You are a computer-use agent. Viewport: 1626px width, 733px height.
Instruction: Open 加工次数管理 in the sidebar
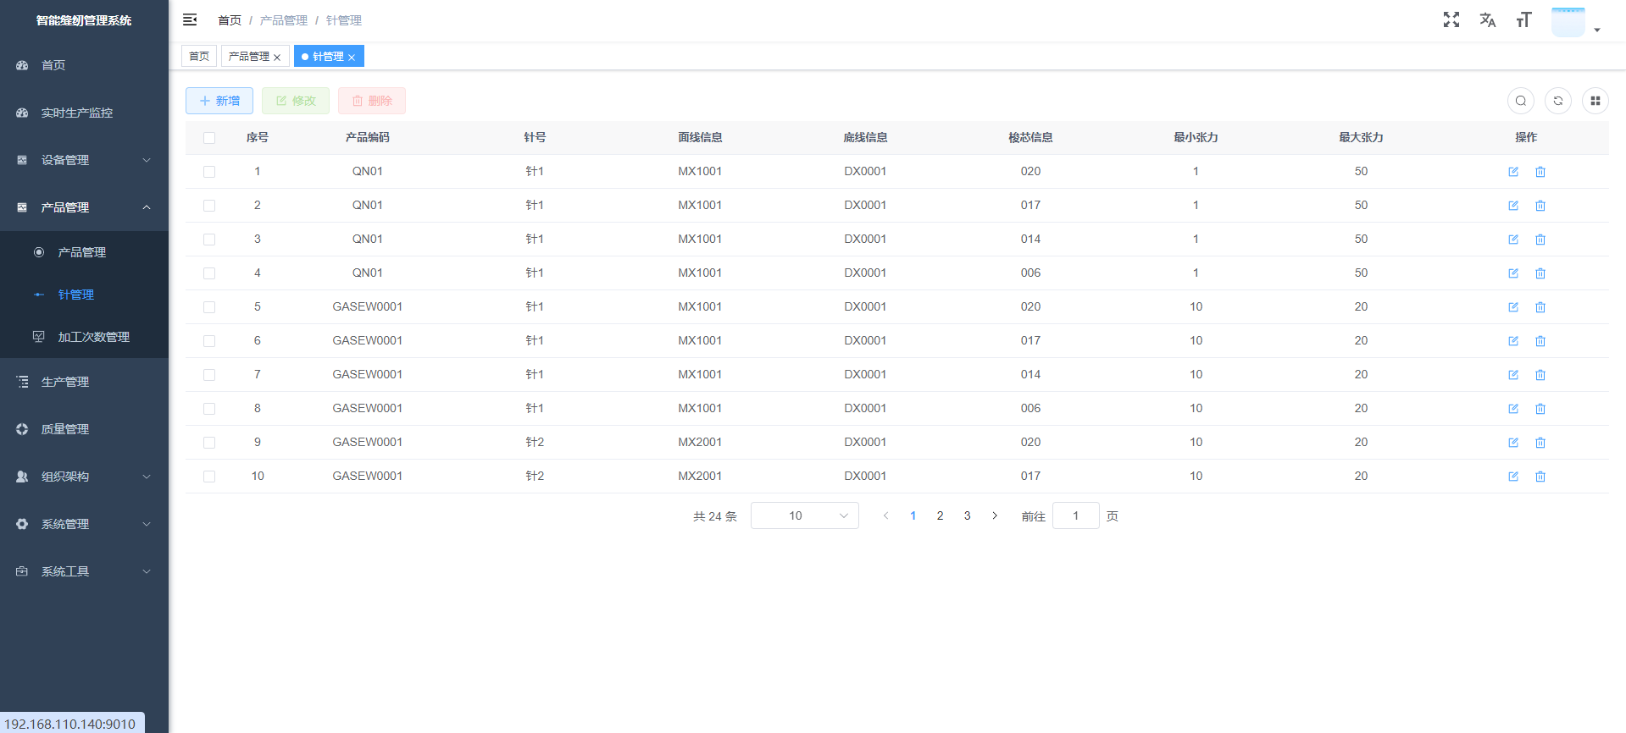pyautogui.click(x=93, y=337)
